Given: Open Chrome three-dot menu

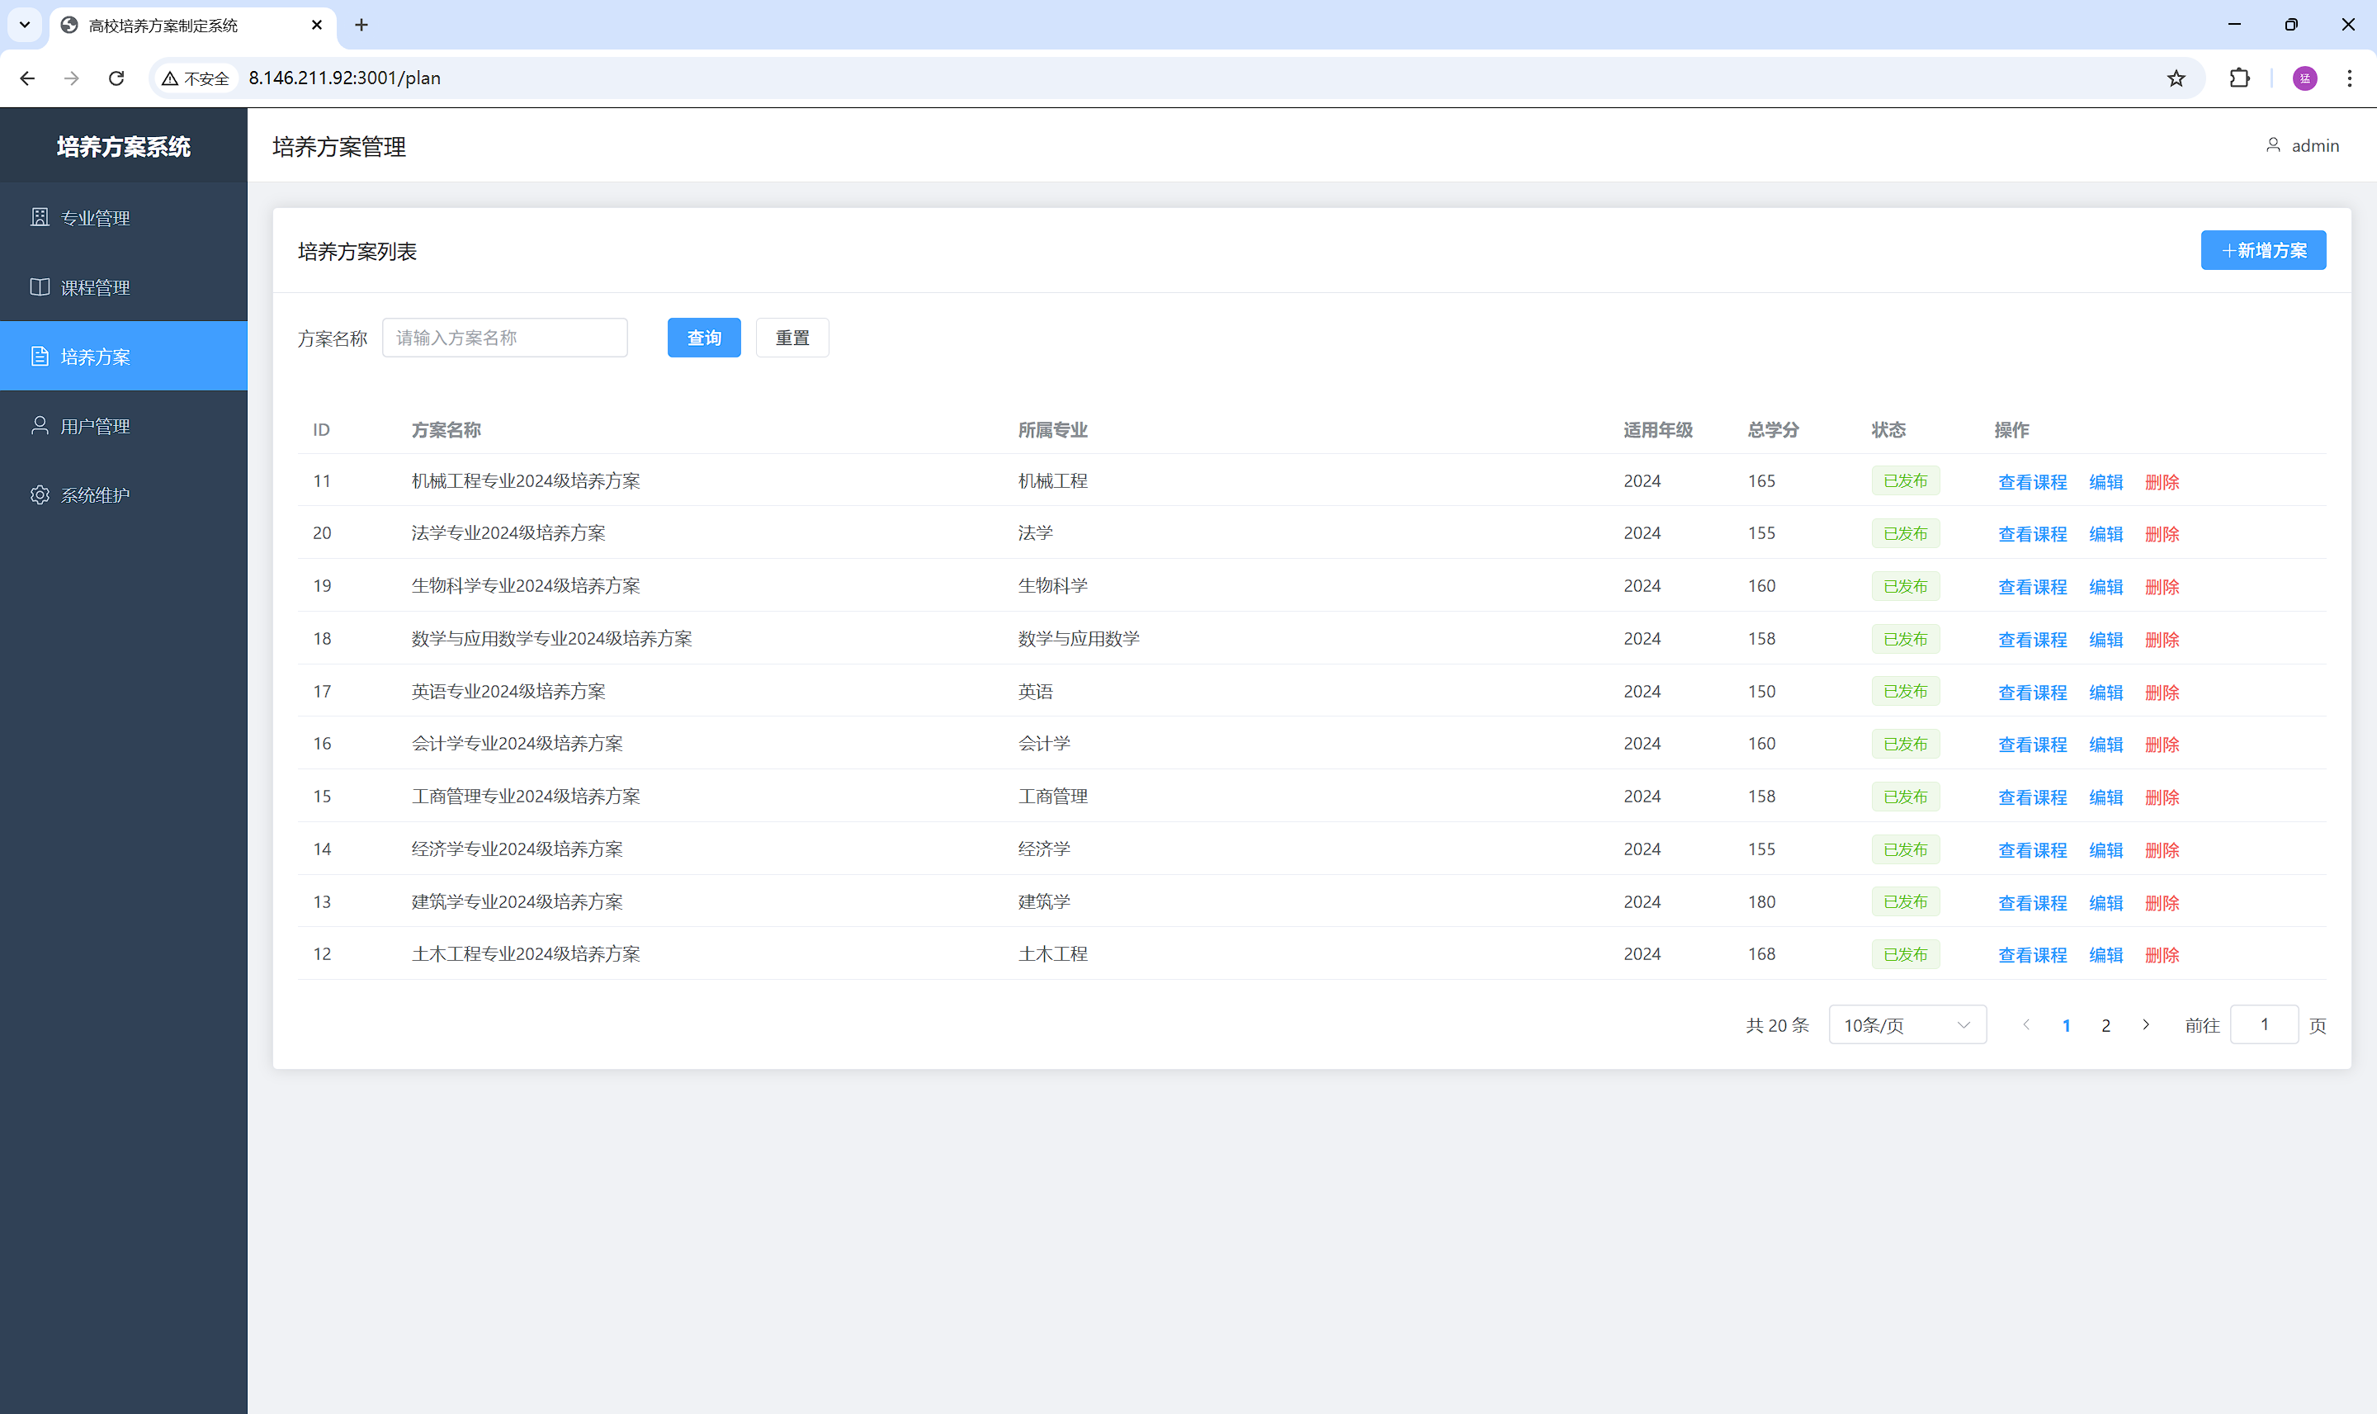Looking at the screenshot, I should pyautogui.click(x=2348, y=78).
